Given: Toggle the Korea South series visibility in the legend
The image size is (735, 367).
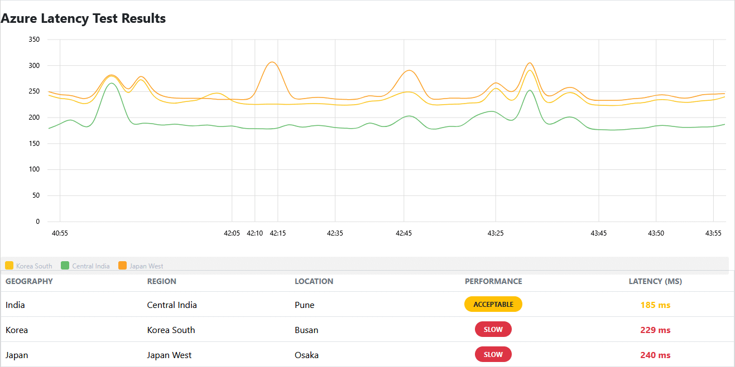Looking at the screenshot, I should click(28, 266).
